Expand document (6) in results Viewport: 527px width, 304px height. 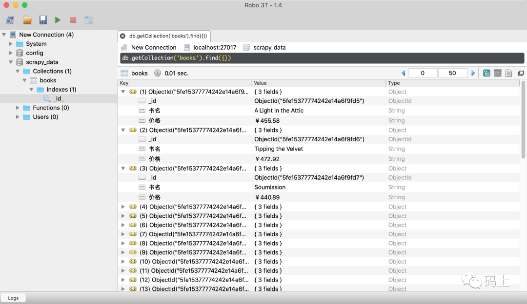(x=123, y=225)
